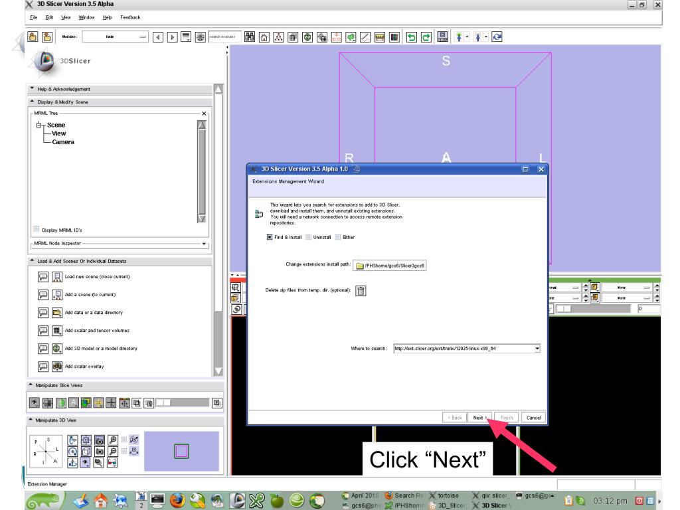Image resolution: width=680 pixels, height=510 pixels.
Task: Click the Add scalar and tensor volumes icon
Action: (57, 331)
